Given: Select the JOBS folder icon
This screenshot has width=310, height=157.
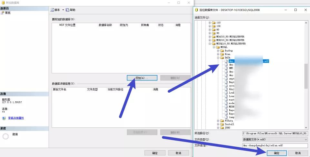Looking at the screenshot, I should [x=222, y=128].
